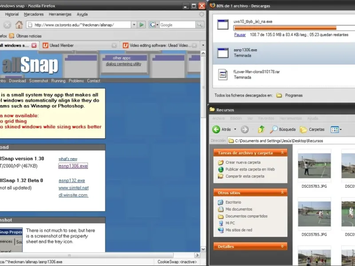Image resolution: width=355 pixels, height=266 pixels.
Task: Click the forward arrow in Recursos toolbar
Action: [x=245, y=129]
